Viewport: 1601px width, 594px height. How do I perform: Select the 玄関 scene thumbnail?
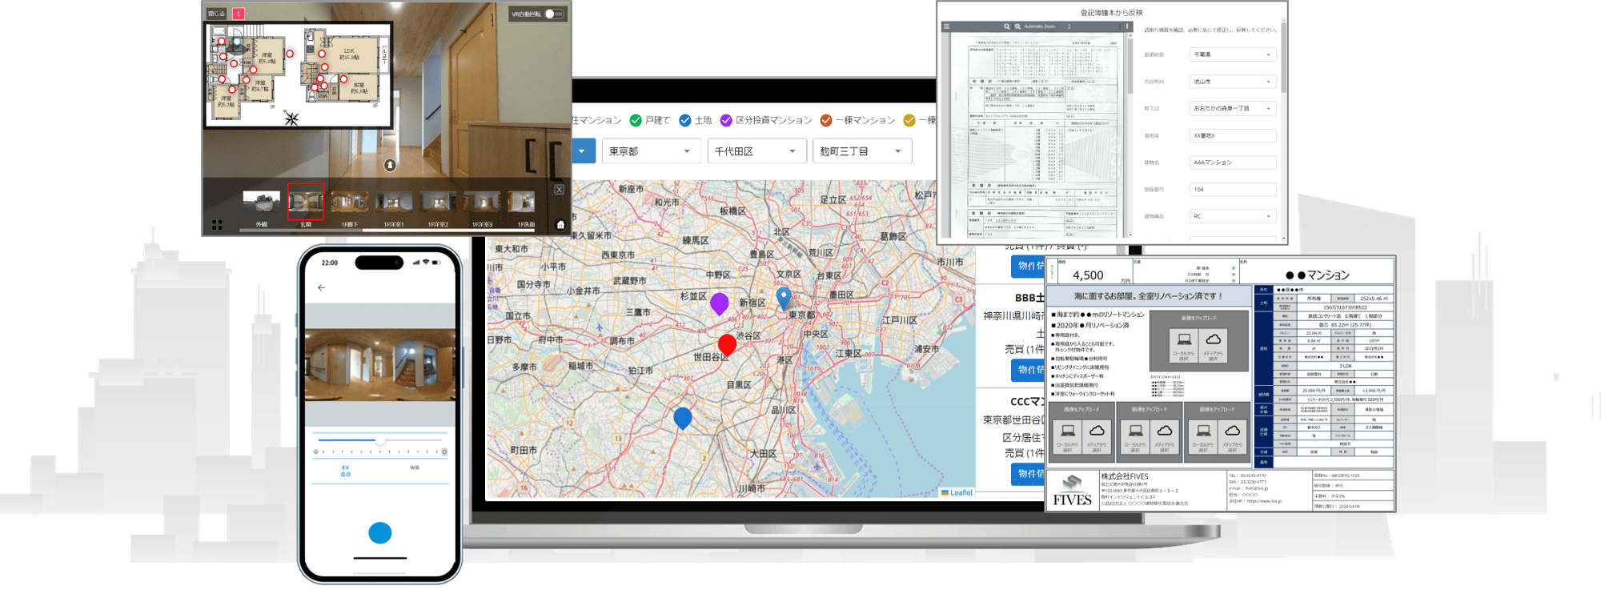(306, 202)
